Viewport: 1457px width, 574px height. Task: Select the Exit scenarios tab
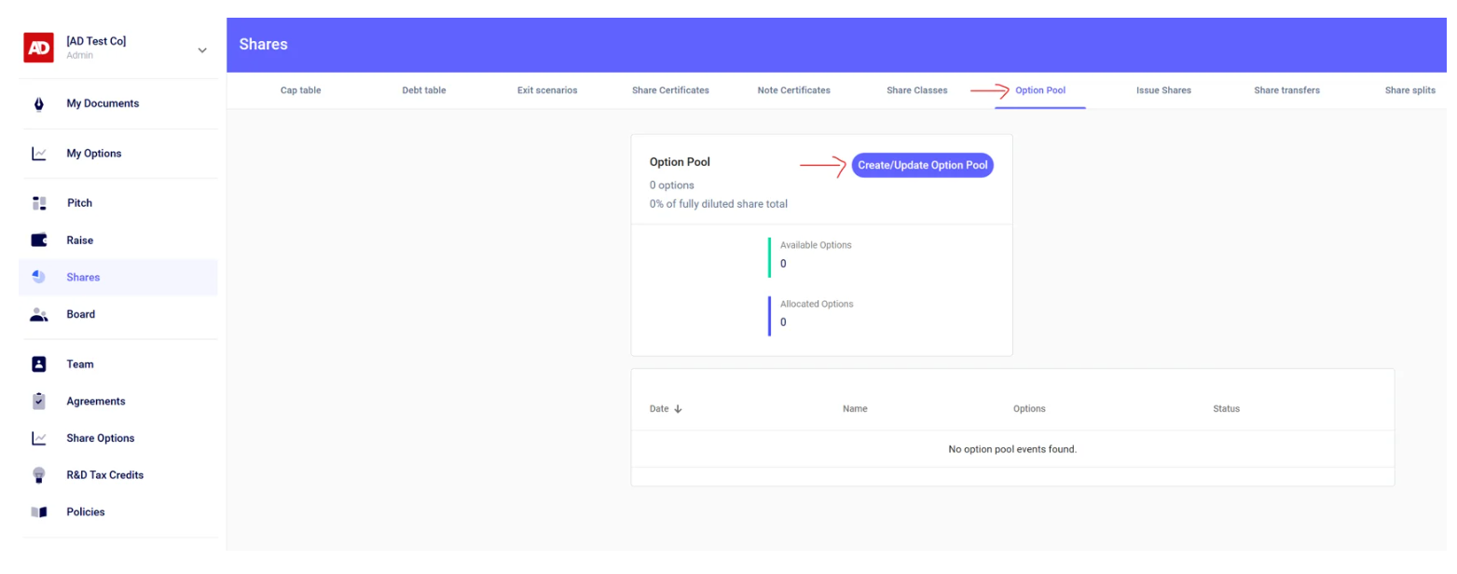tap(547, 90)
